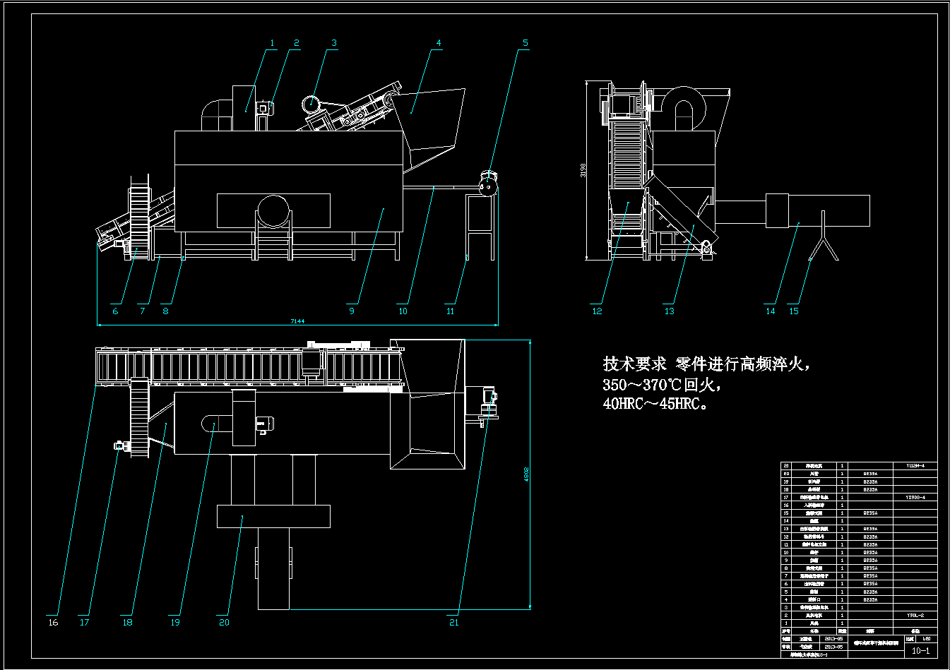Screen dimensions: 950x670
Task: Select callout number 7 below the front view
Action: click(x=142, y=311)
